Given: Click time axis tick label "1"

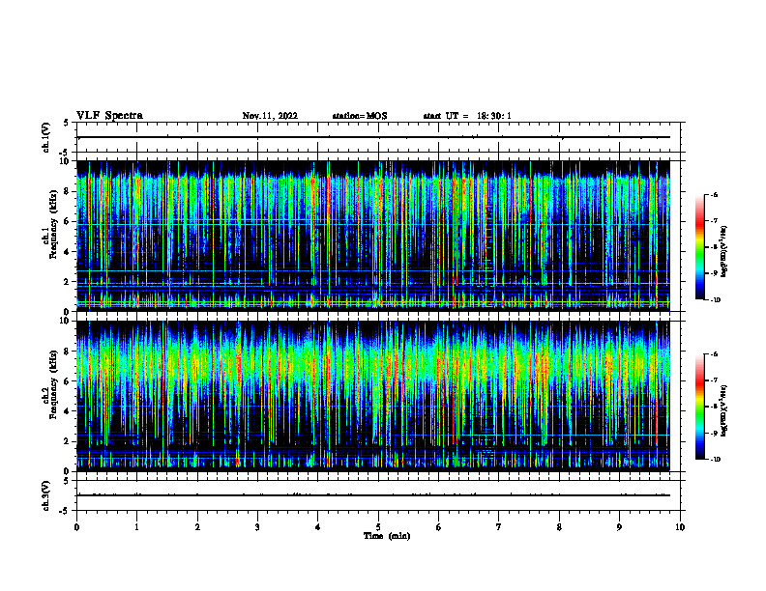Looking at the screenshot, I should pos(136,527).
